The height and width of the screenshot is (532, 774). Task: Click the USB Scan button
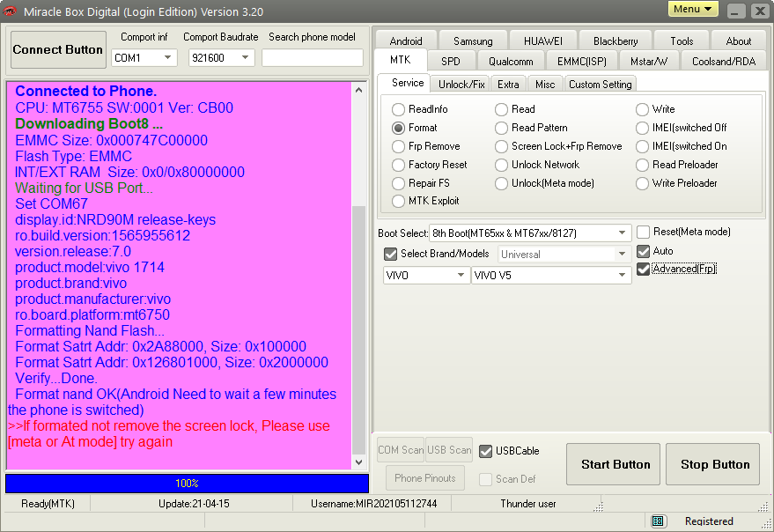click(x=449, y=450)
